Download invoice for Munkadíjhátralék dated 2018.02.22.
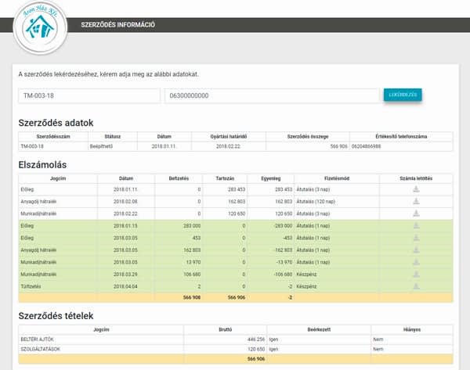 pos(416,214)
